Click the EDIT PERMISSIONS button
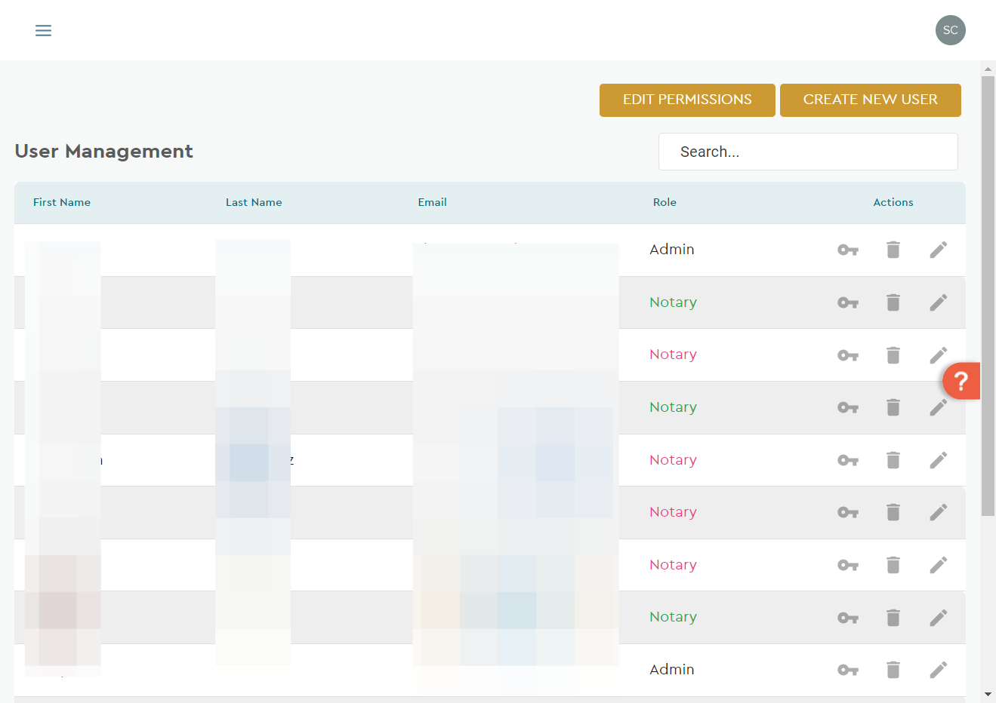Viewport: 996px width, 703px height. click(687, 100)
